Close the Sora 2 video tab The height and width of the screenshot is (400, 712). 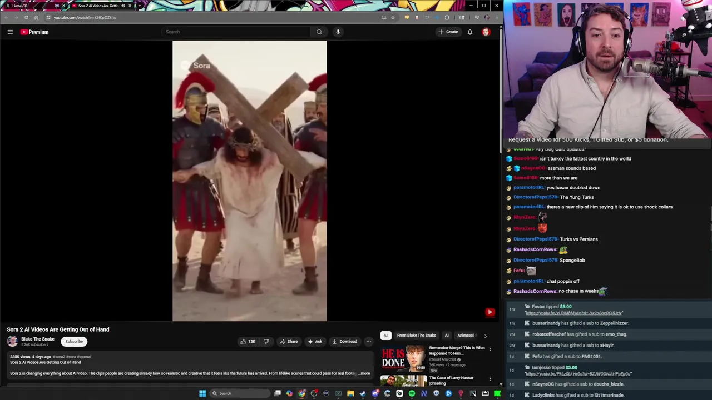(130, 6)
